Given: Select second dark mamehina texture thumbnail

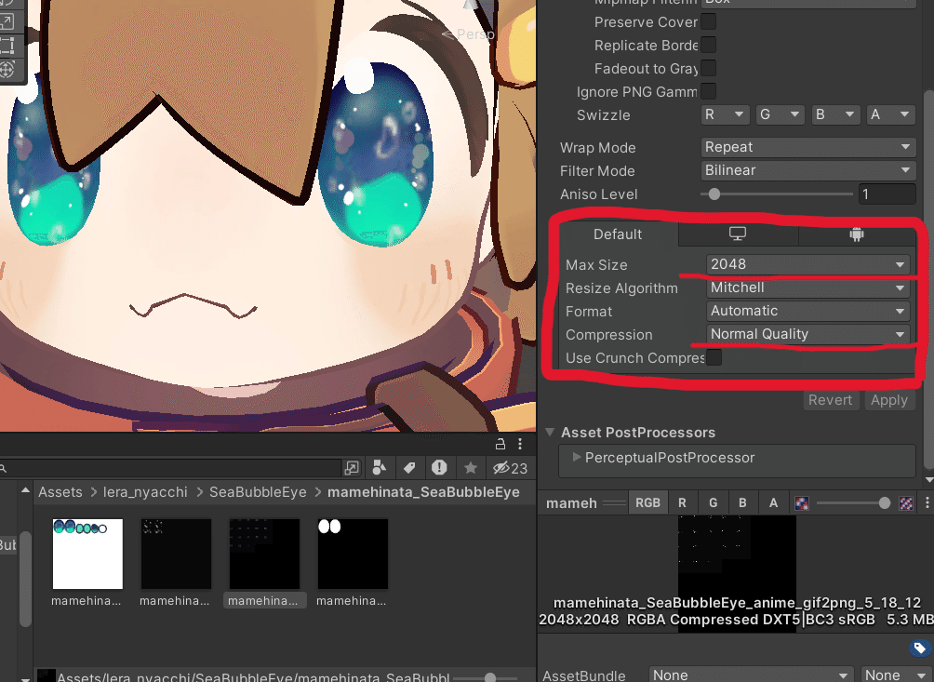Looking at the screenshot, I should tap(176, 554).
